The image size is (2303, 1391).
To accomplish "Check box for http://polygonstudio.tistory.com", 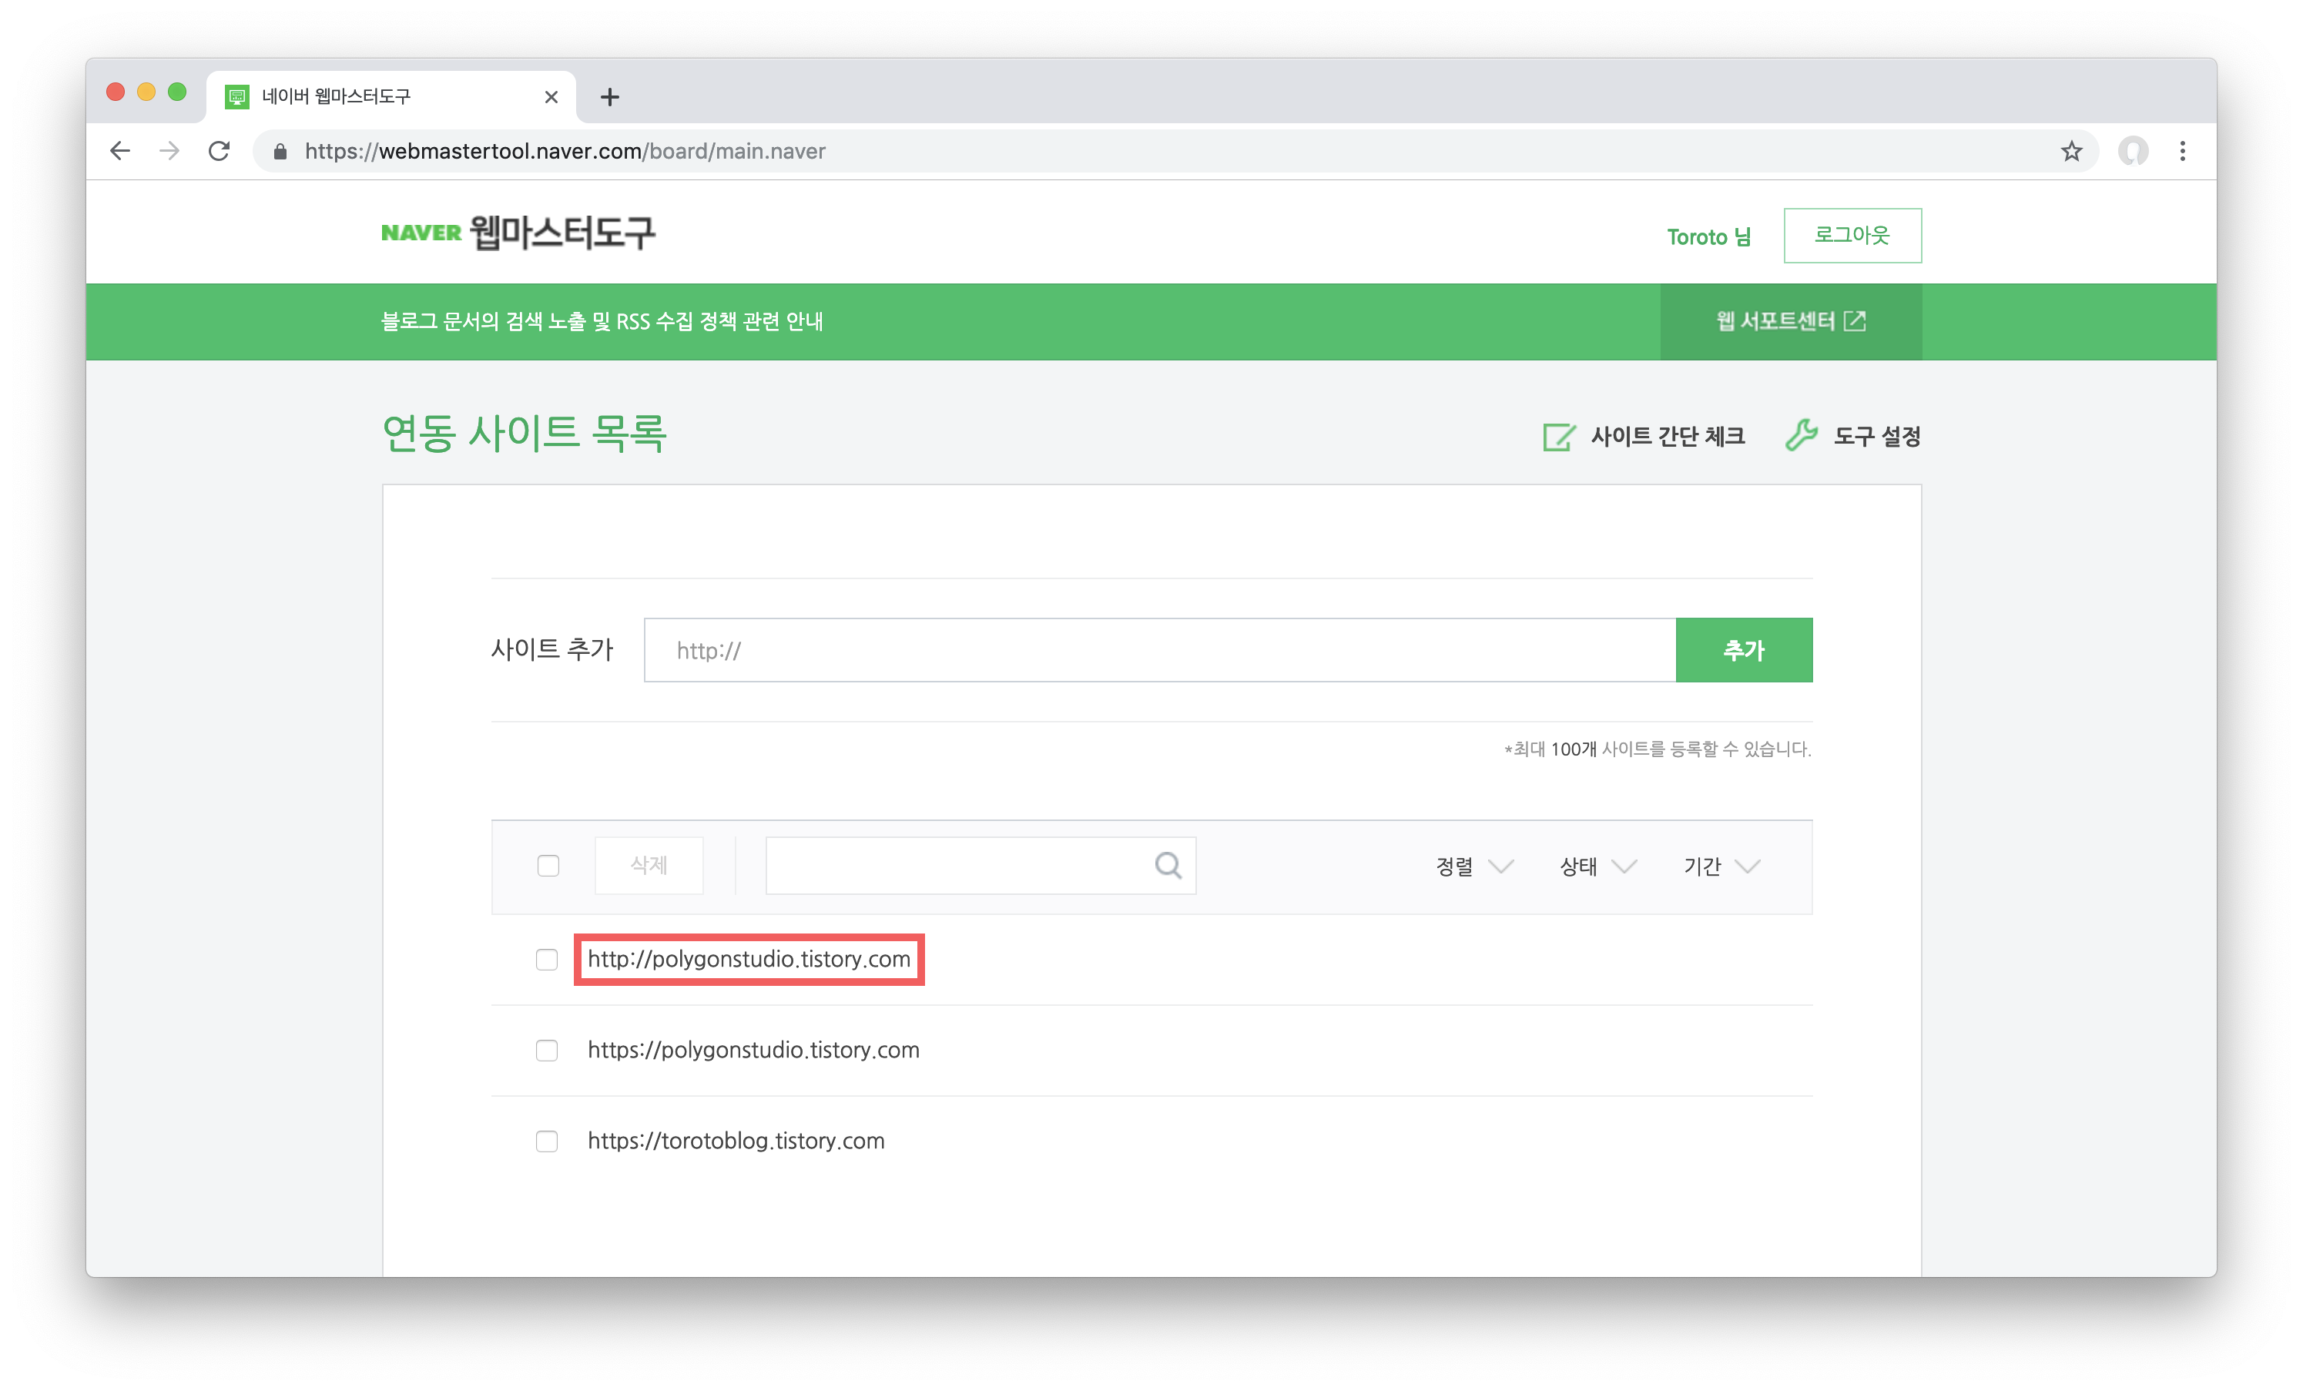I will point(547,960).
